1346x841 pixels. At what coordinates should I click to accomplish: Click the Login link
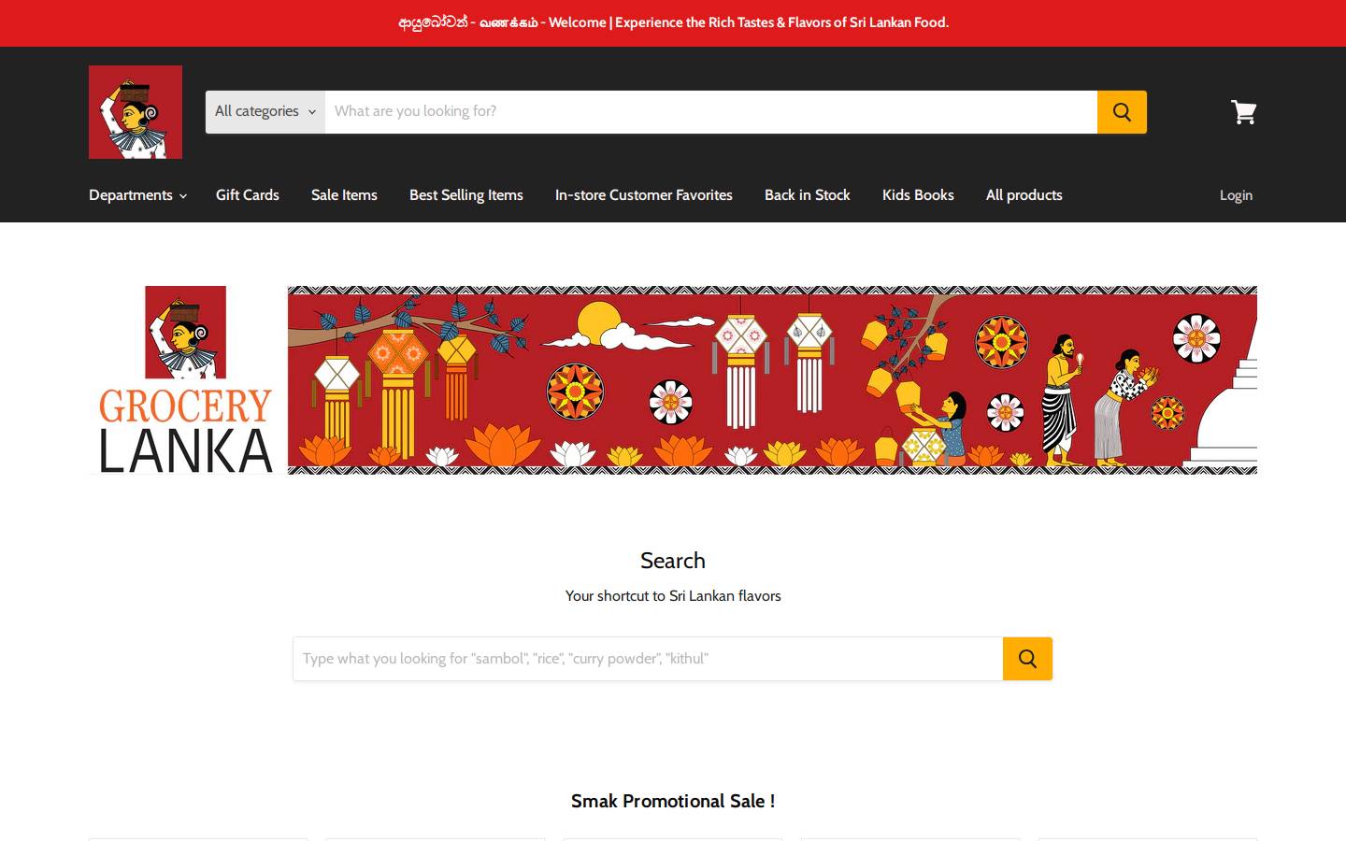click(x=1236, y=195)
